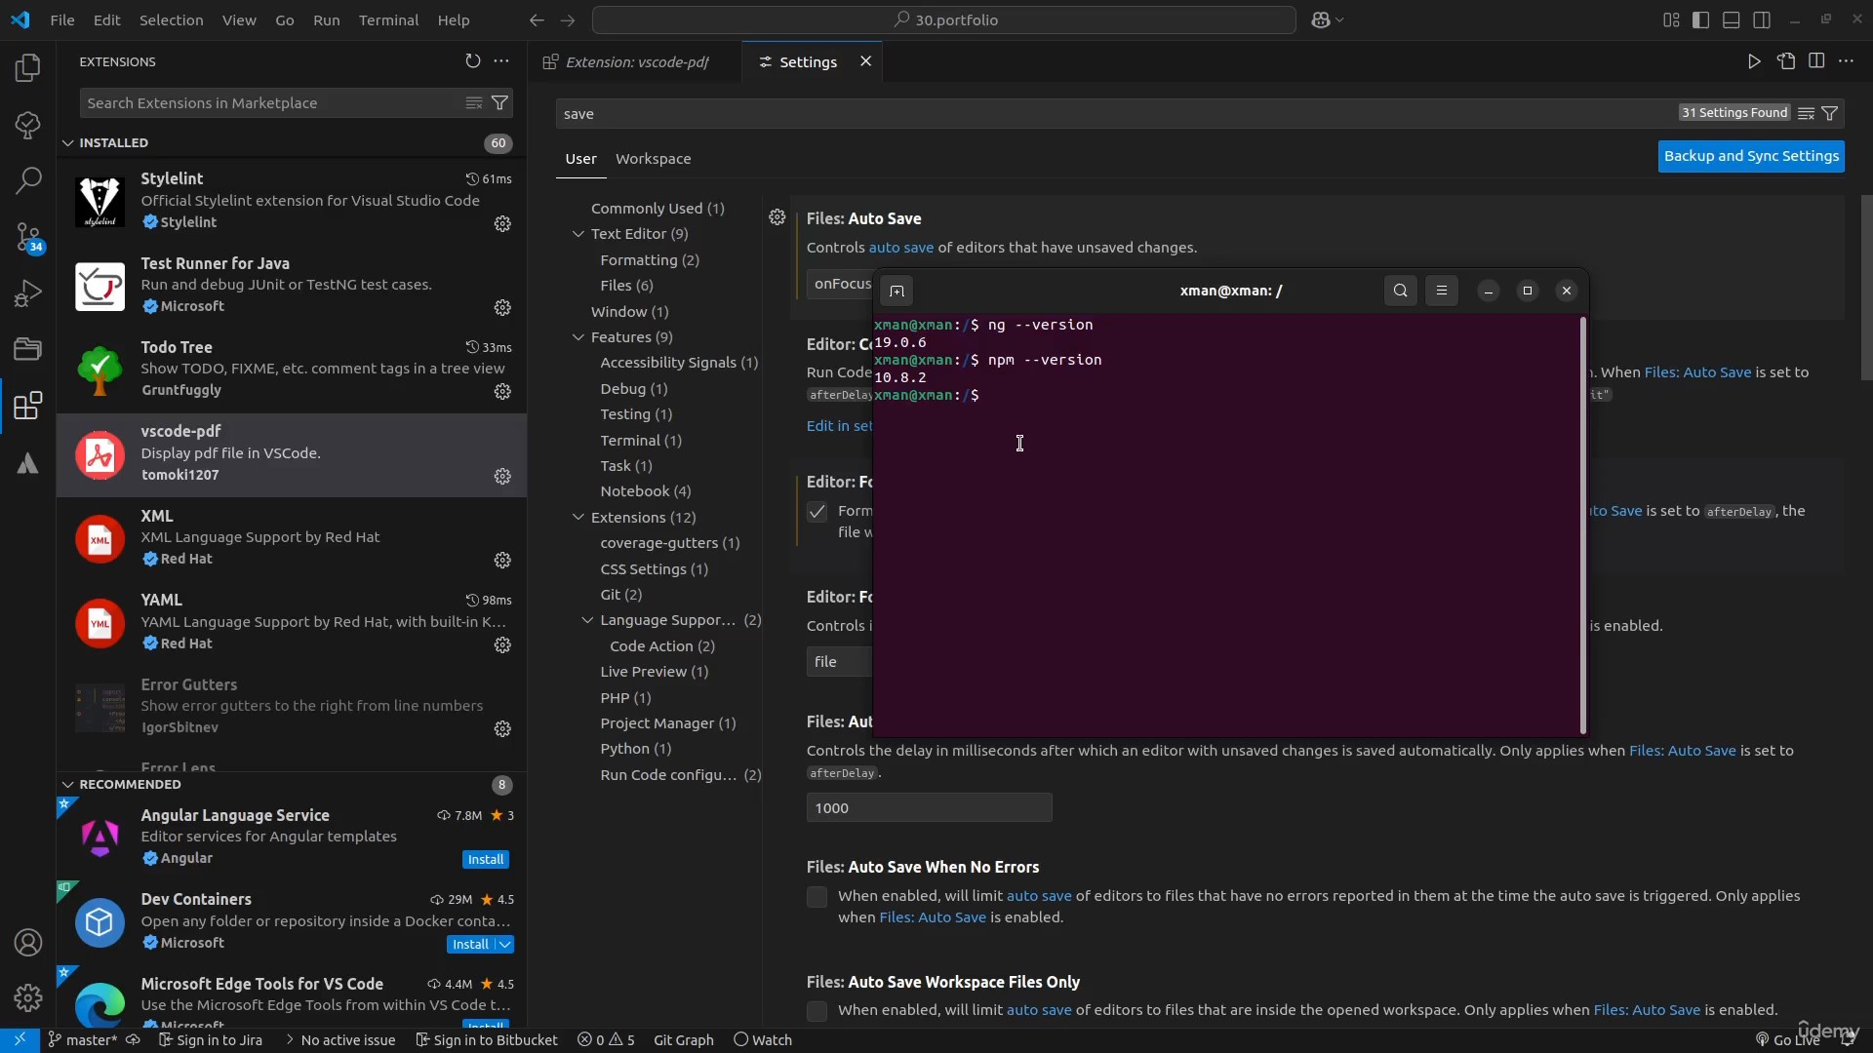Screen dimensions: 1873x1053
Task: Open gear for Files: Auto Save setting
Action: click(777, 217)
